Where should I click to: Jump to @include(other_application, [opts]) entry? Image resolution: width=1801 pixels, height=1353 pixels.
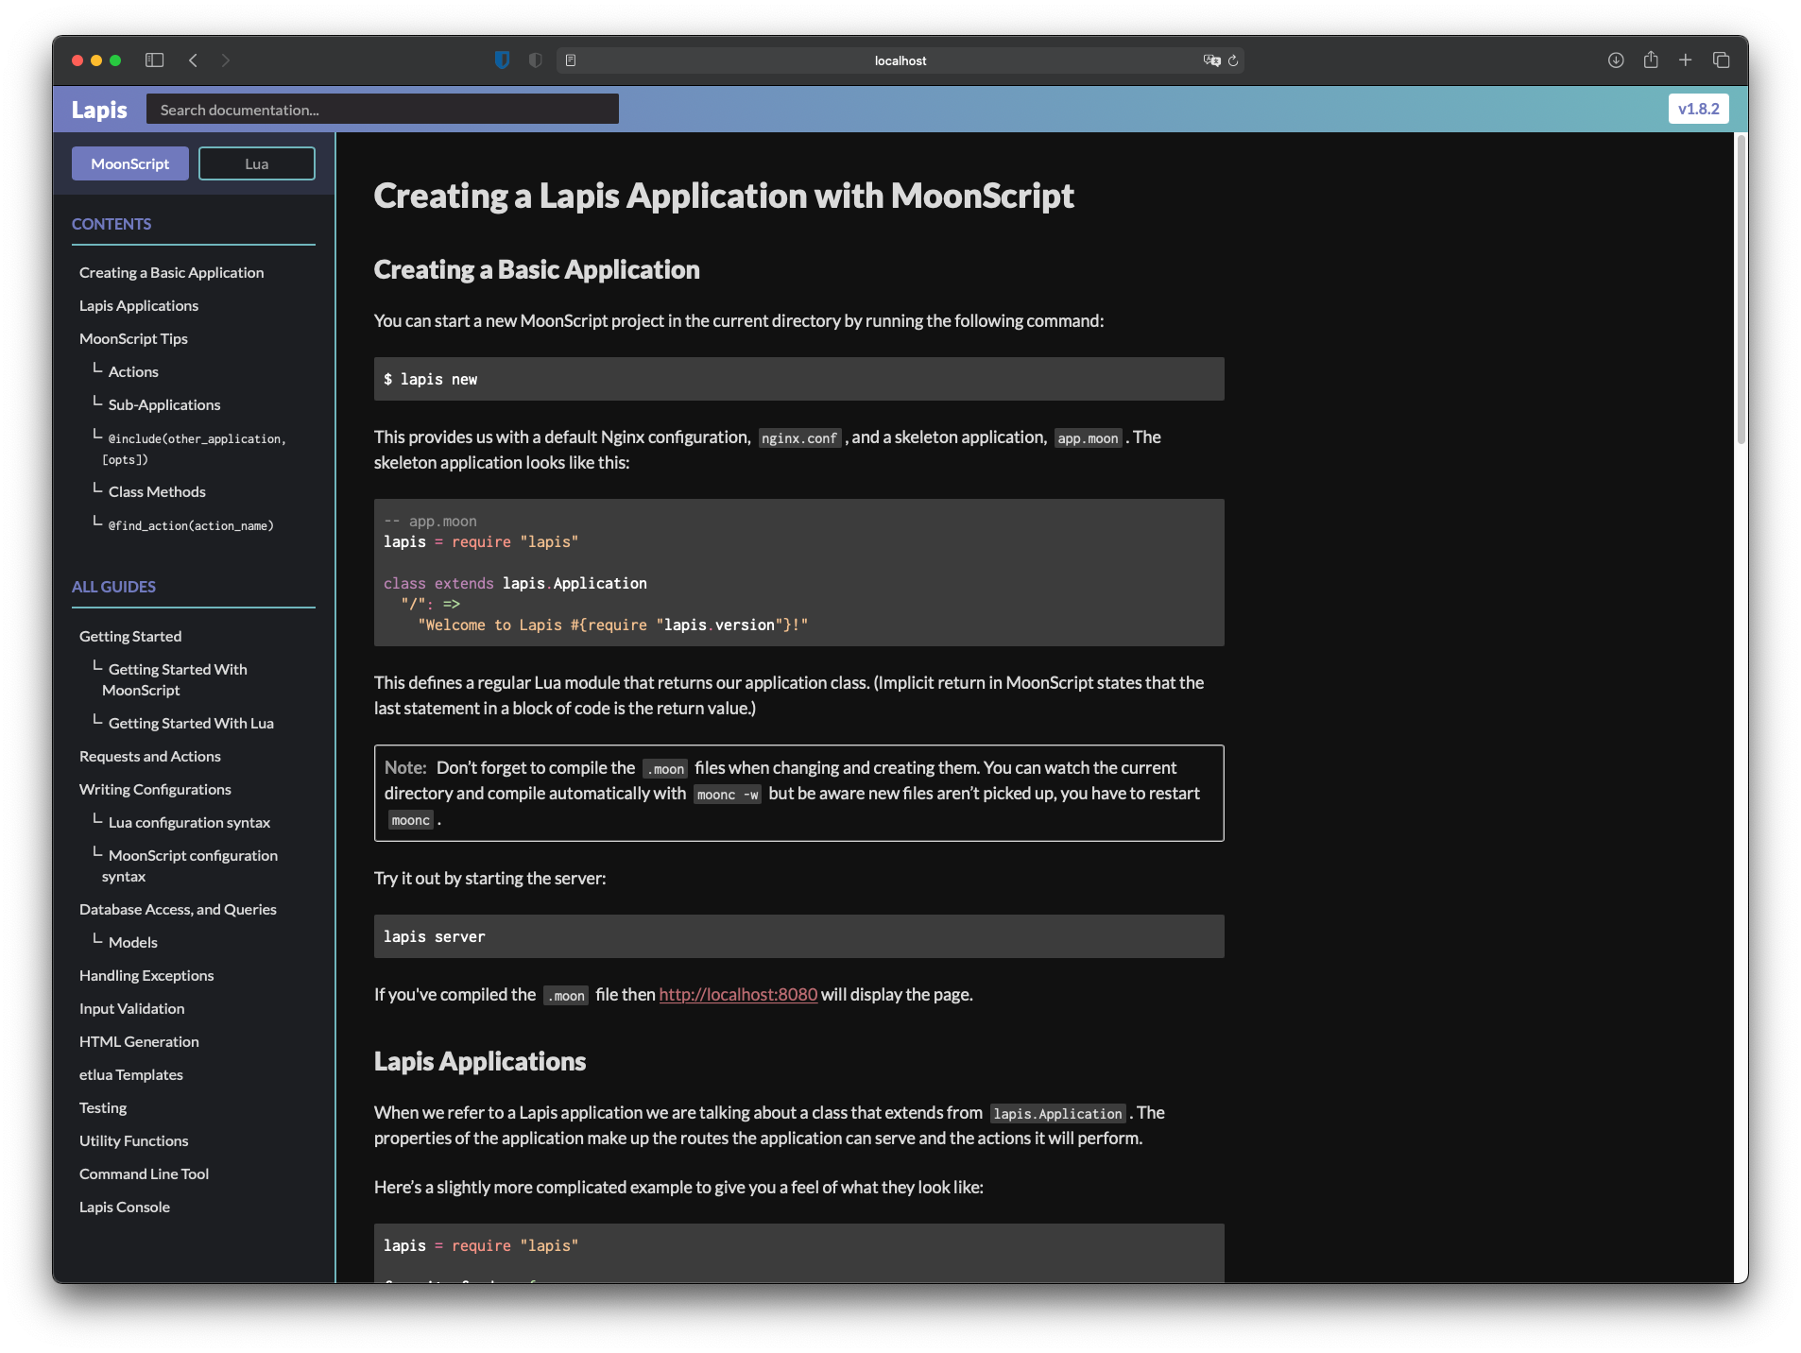pos(194,449)
